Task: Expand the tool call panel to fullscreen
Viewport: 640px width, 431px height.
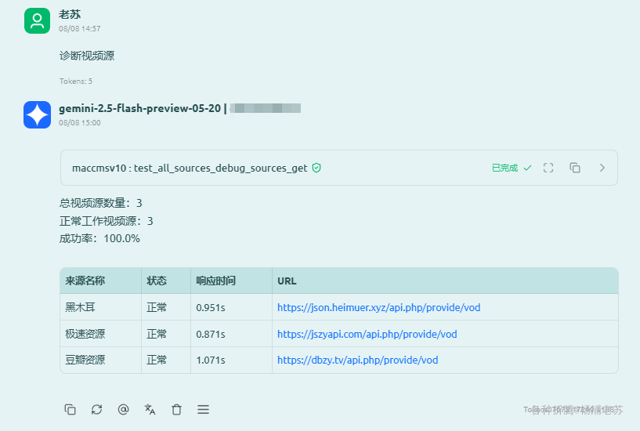Action: point(548,168)
